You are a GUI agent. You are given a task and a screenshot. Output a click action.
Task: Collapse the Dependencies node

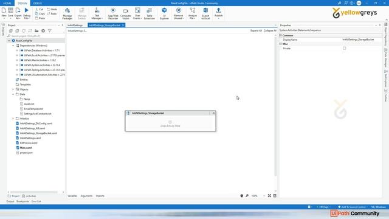pyautogui.click(x=13, y=46)
